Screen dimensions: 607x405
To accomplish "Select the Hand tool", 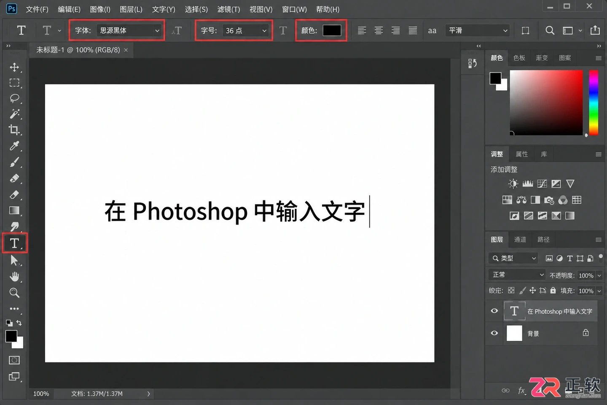I will click(14, 277).
